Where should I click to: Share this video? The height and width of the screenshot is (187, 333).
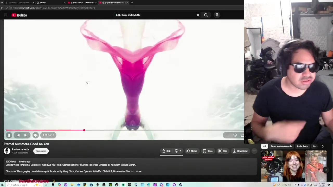(x=192, y=151)
